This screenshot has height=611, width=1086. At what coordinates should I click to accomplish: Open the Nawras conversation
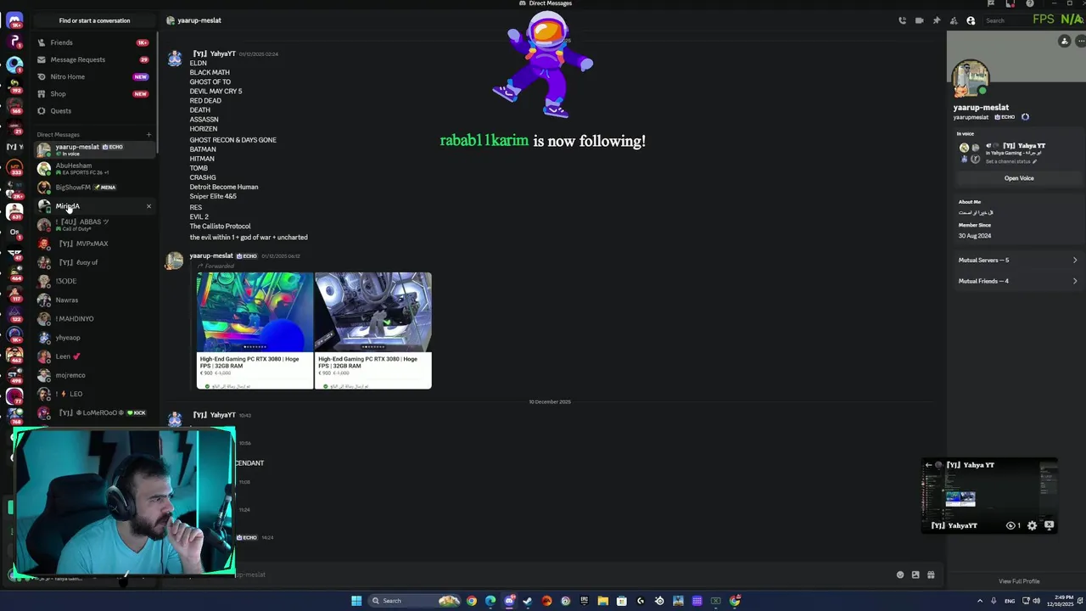point(93,300)
